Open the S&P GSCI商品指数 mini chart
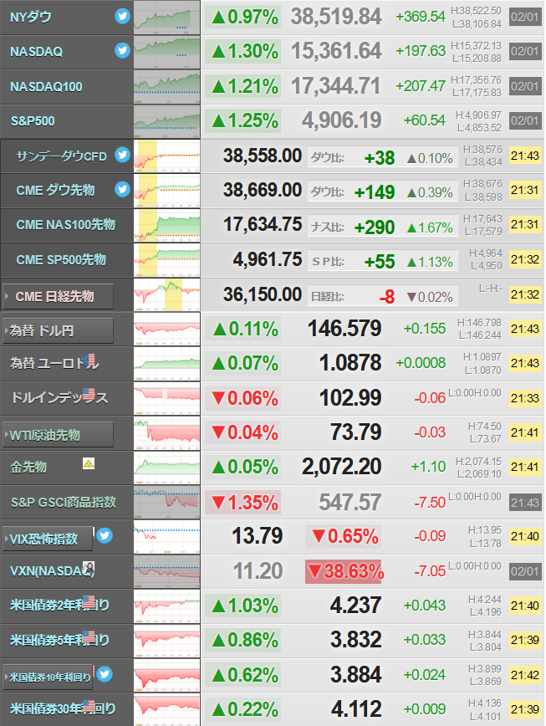Screen dimensions: 546x726 [167, 503]
